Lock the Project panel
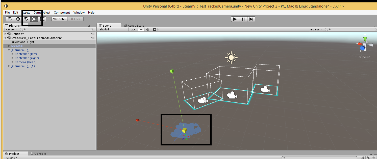This screenshot has height=159, width=377. point(372,154)
